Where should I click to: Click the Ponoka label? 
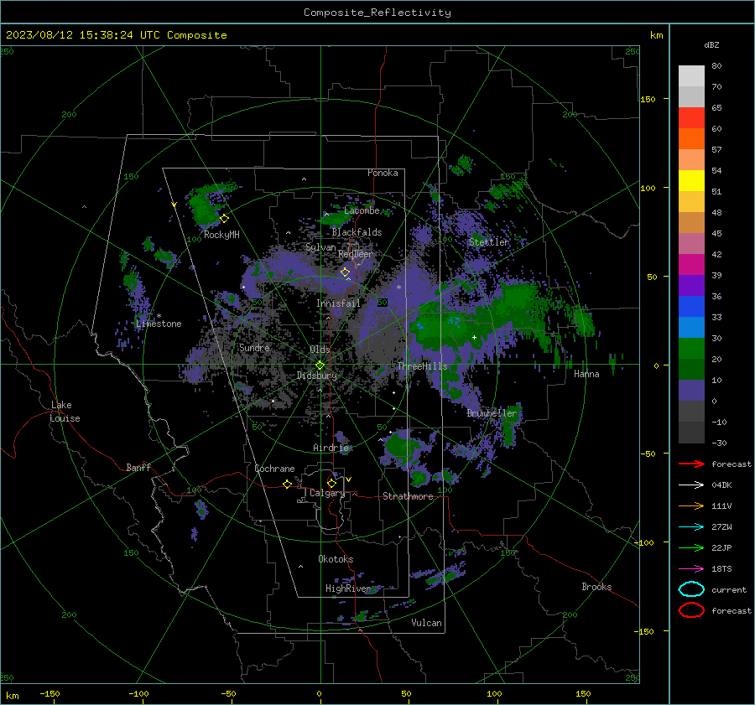click(x=383, y=173)
